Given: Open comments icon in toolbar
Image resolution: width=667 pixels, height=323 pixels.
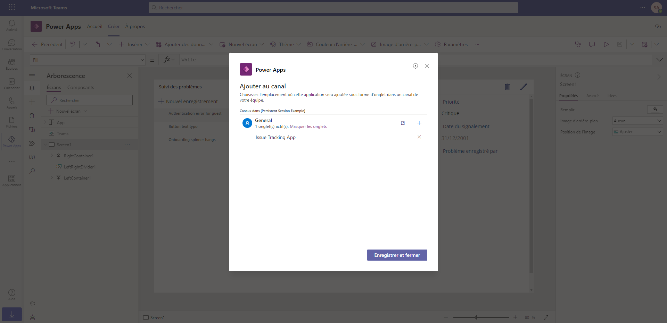Looking at the screenshot, I should [x=592, y=44].
